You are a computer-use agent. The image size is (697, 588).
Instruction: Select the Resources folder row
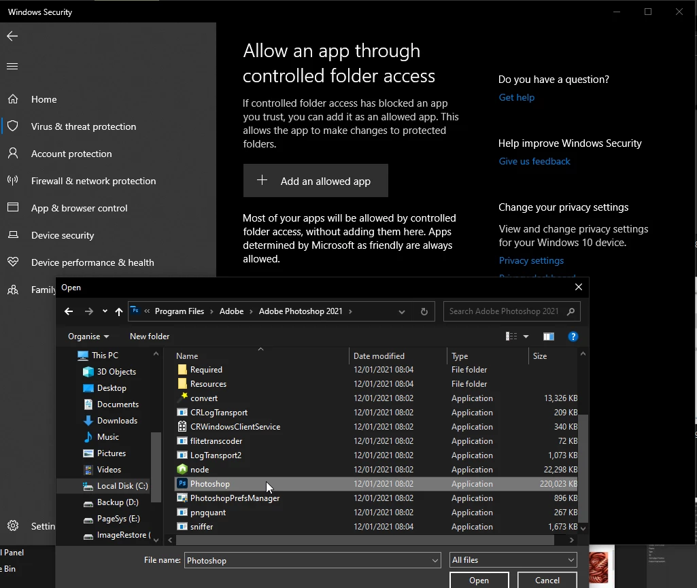[376, 383]
